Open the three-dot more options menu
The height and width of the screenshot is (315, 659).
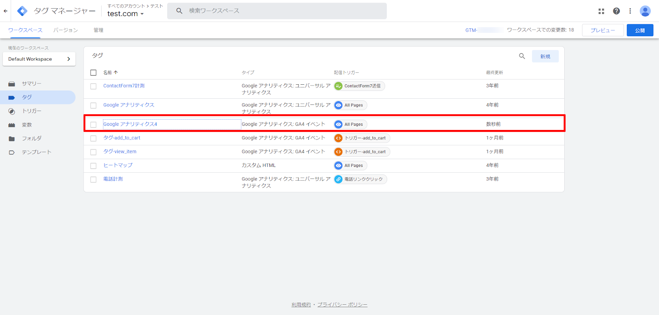click(x=630, y=11)
